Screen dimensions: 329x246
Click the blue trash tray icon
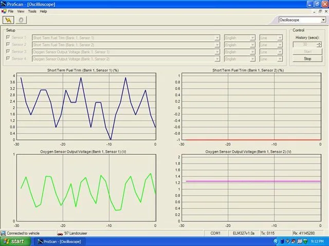[282, 241]
